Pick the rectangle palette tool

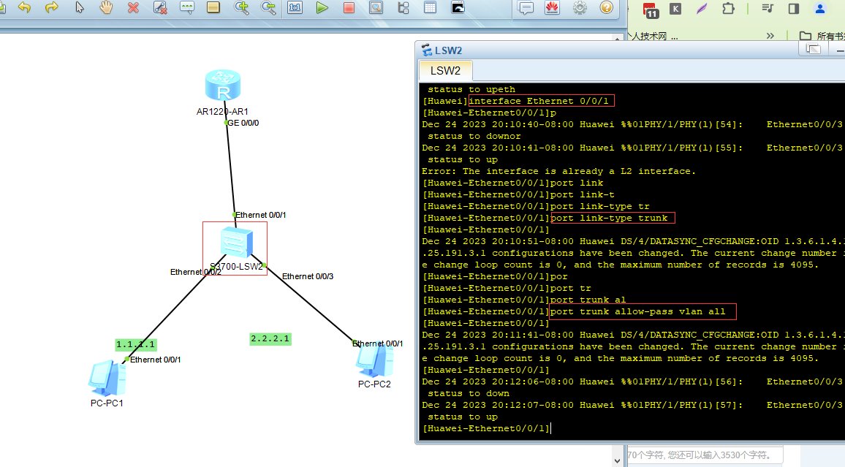(213, 7)
